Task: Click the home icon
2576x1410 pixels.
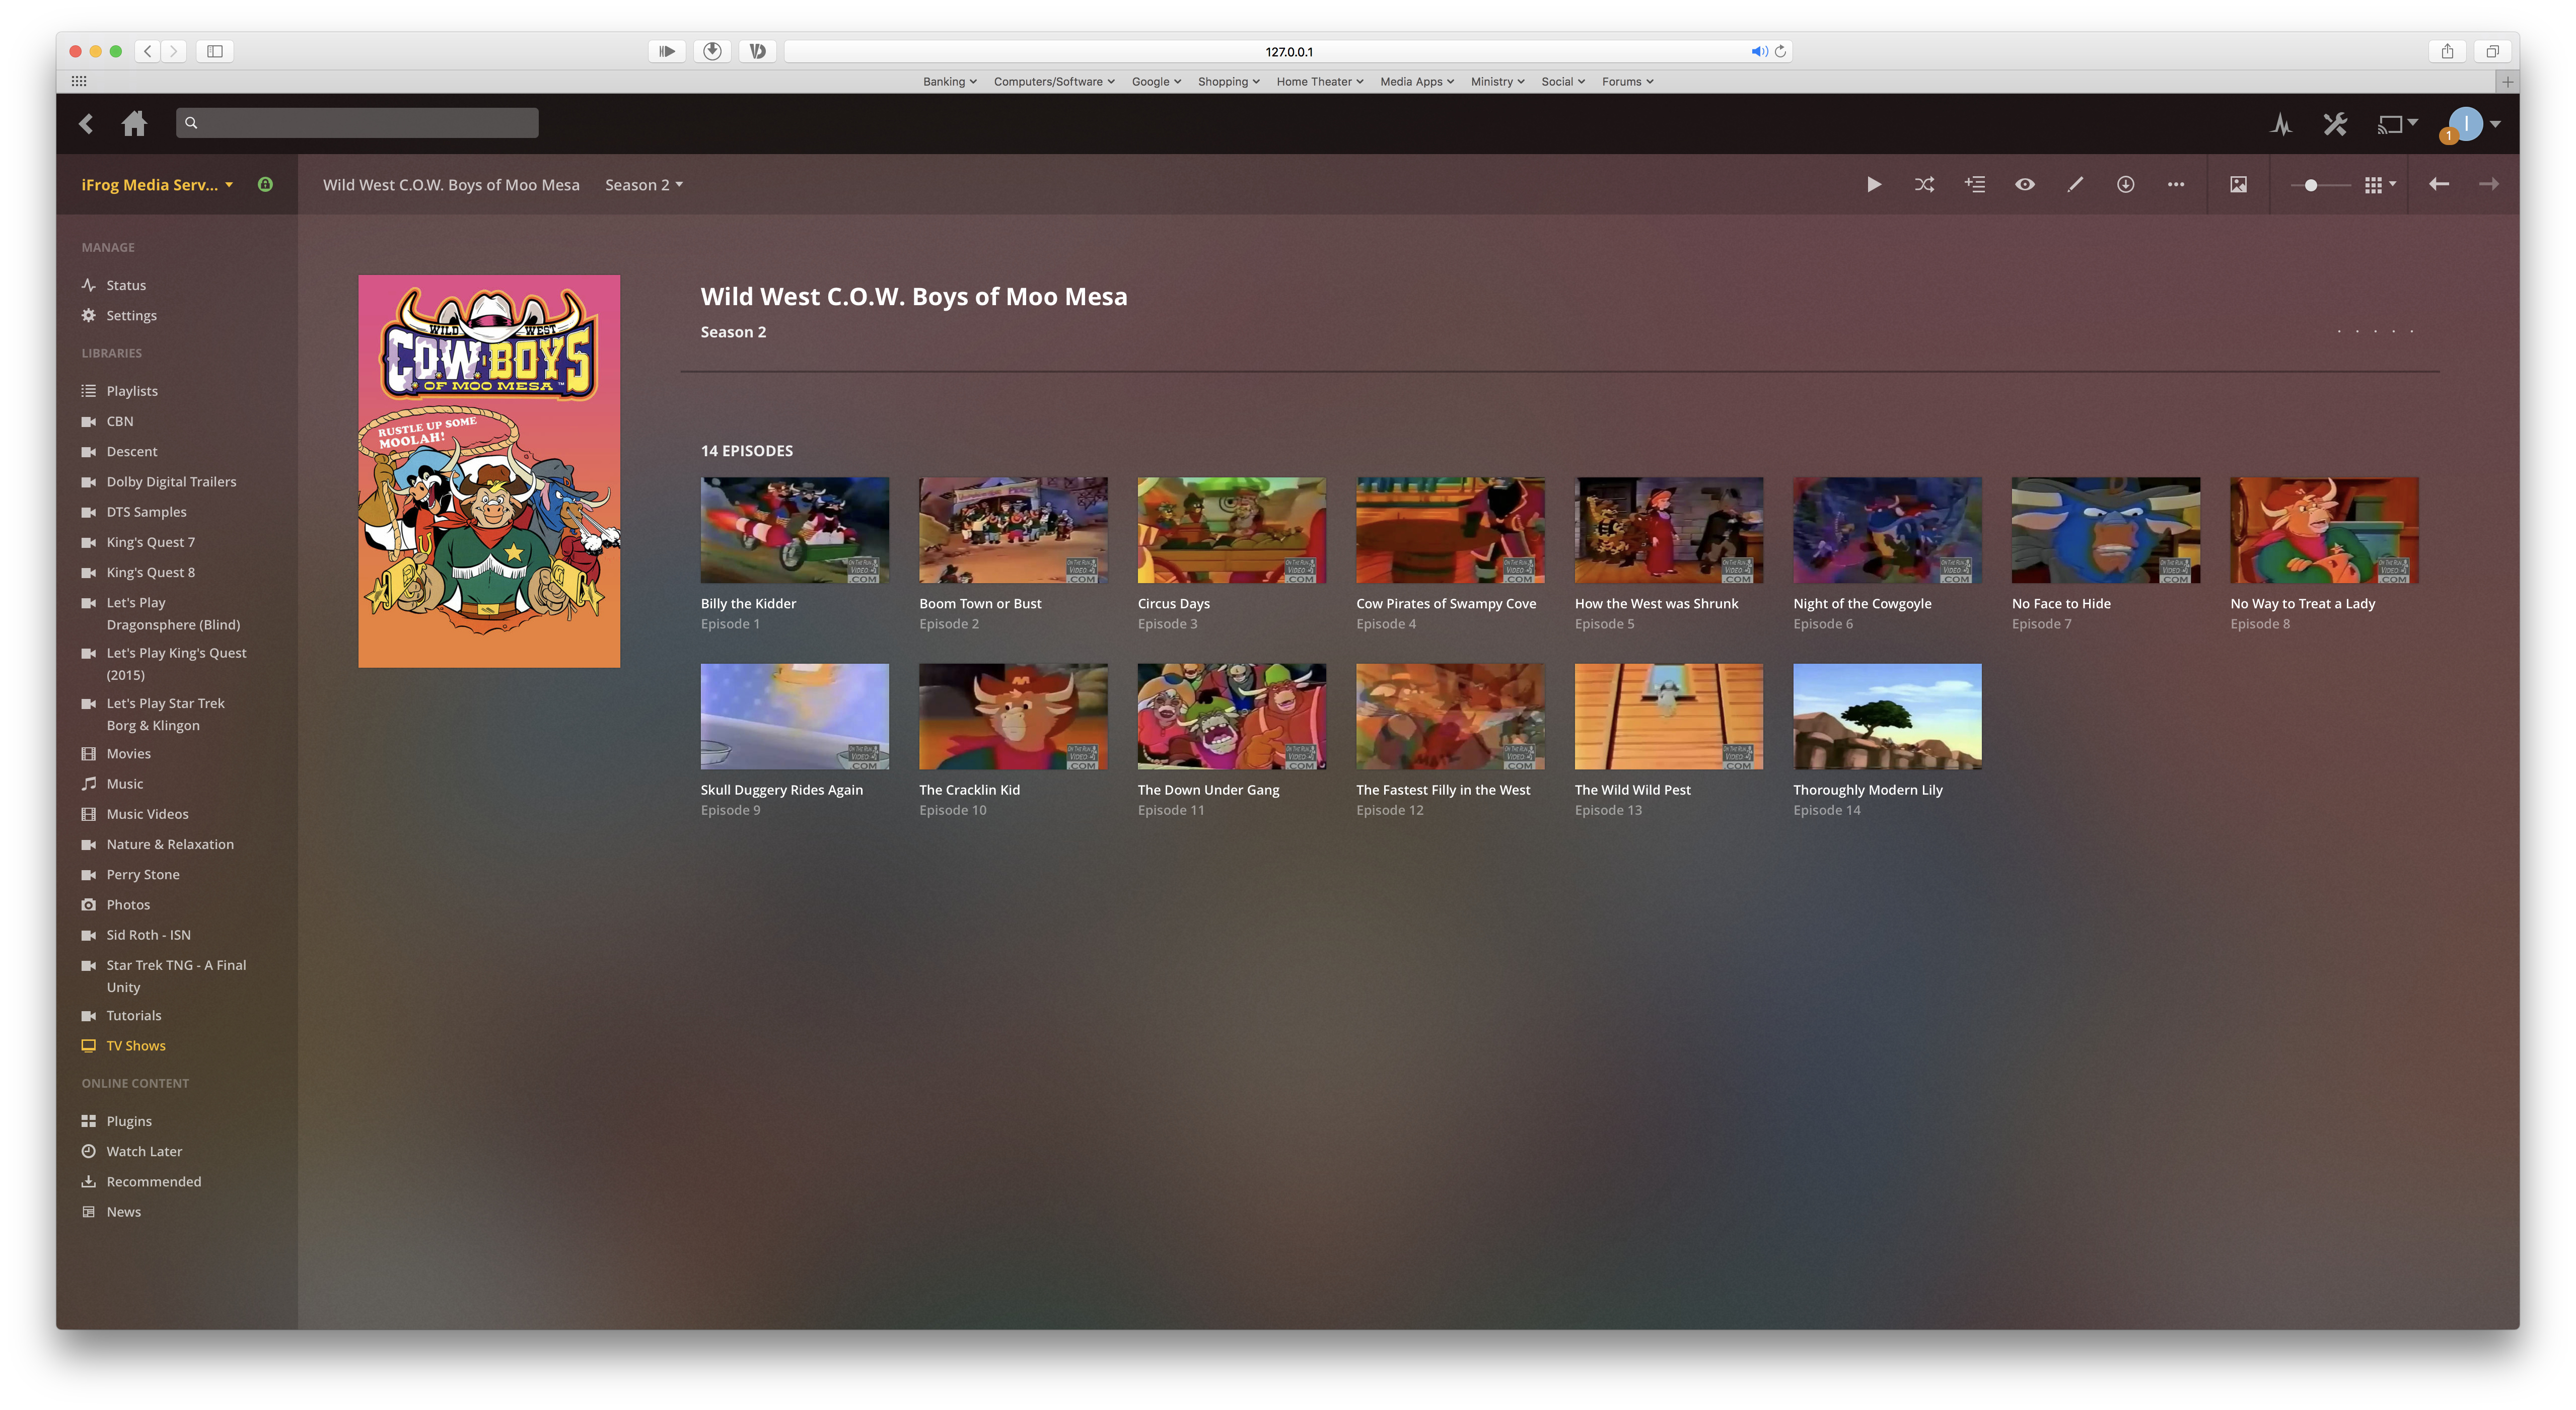Action: pyautogui.click(x=134, y=123)
